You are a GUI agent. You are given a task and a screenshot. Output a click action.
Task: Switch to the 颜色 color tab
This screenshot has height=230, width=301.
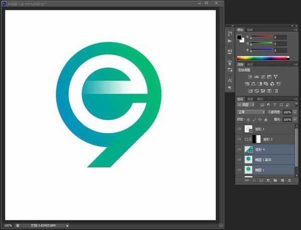point(240,30)
